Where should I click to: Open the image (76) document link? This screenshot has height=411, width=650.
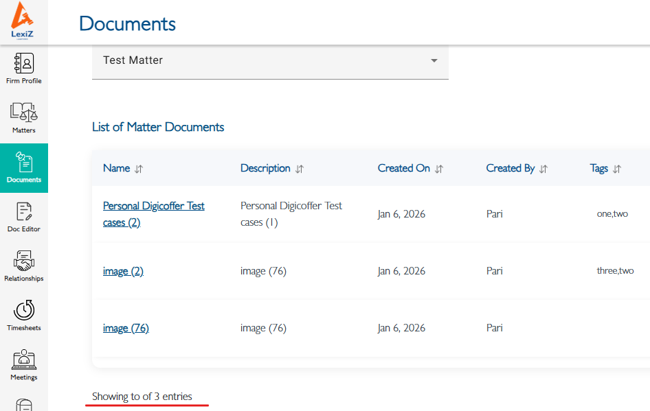coord(126,328)
